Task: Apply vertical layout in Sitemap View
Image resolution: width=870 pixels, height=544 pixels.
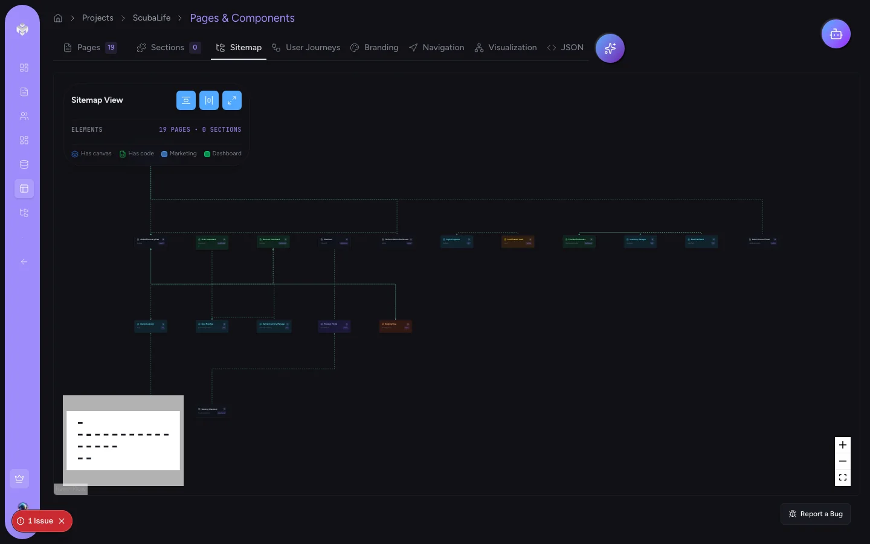Action: coord(186,100)
